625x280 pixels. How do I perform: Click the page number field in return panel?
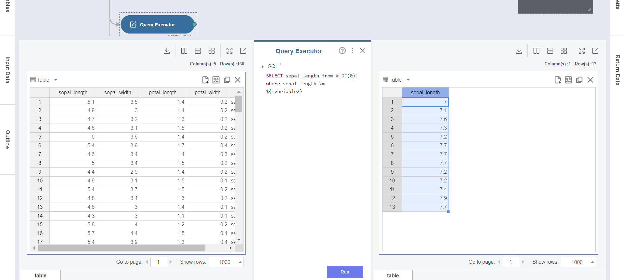coord(511,262)
